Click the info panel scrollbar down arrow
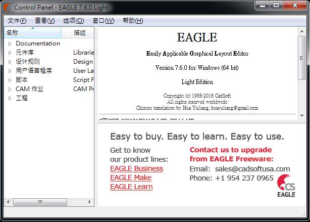The height and width of the screenshot is (222, 310). [x=302, y=116]
